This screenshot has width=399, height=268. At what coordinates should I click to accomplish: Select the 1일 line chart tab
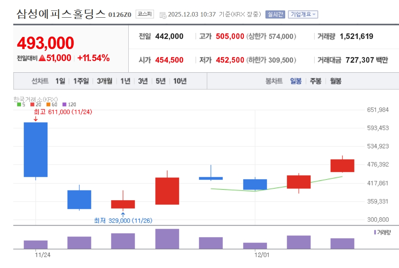(60, 81)
